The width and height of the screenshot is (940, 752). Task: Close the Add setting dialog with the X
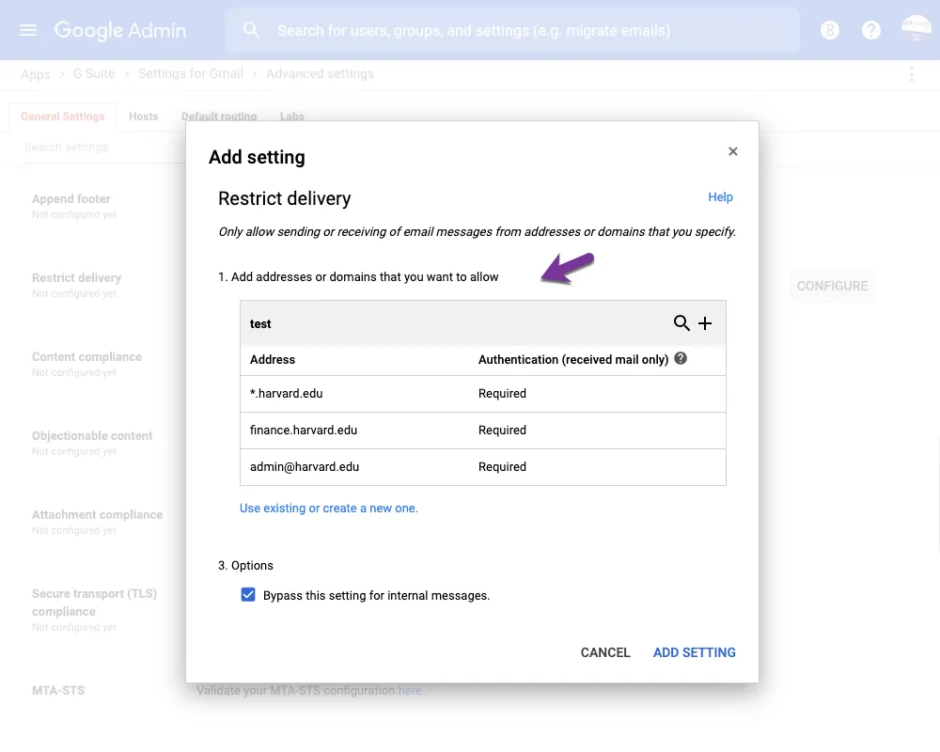pyautogui.click(x=733, y=150)
